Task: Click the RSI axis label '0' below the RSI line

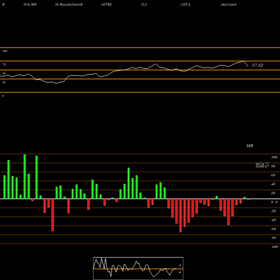Action: click(x=3, y=96)
